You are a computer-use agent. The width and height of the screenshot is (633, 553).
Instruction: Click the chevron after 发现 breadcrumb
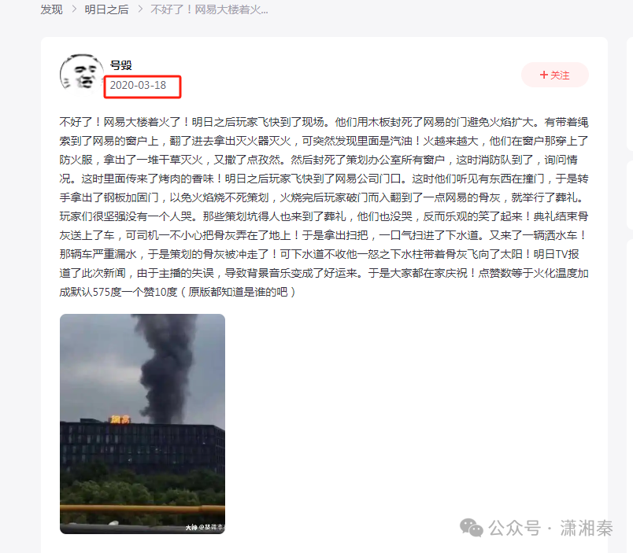(74, 9)
